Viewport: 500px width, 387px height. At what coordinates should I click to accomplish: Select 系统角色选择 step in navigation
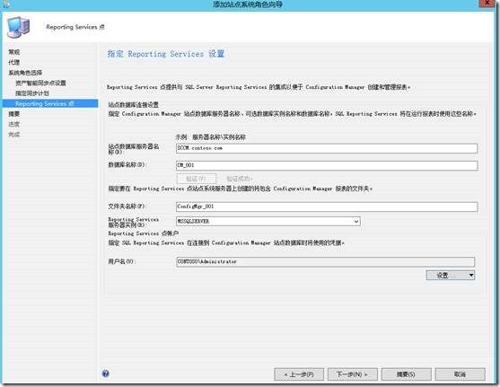point(25,73)
